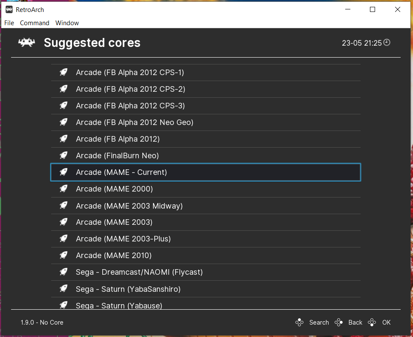This screenshot has width=413, height=337.
Task: Click rocket icon beside MAME 2003 Midway
Action: click(x=64, y=206)
